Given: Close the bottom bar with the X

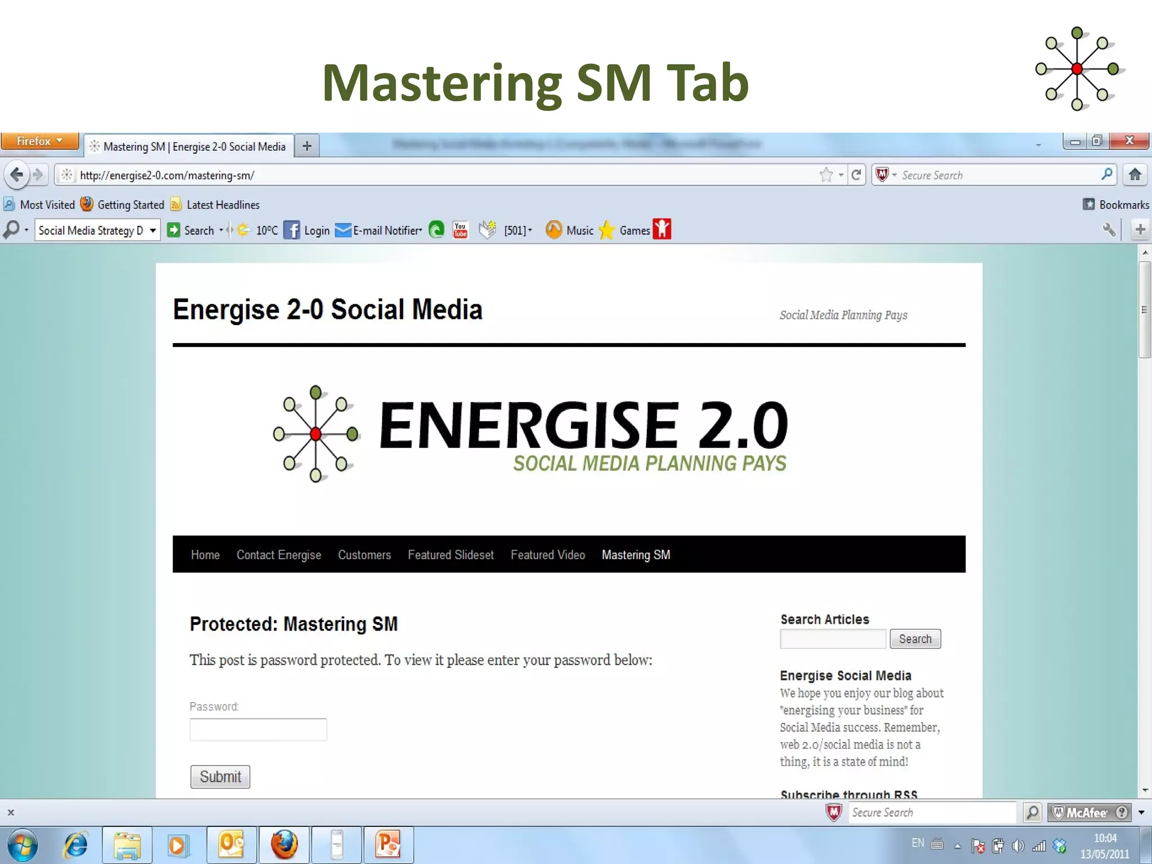Looking at the screenshot, I should click(x=11, y=812).
